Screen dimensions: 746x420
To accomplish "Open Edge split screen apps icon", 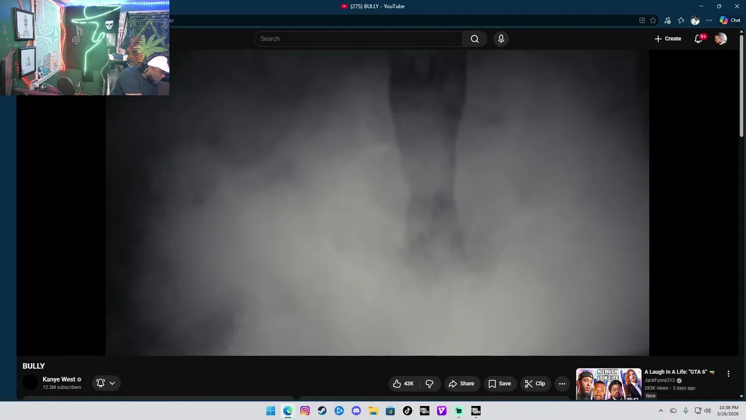I will pyautogui.click(x=642, y=20).
